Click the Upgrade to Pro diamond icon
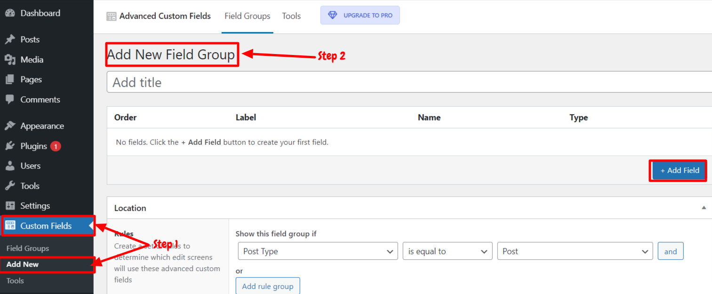Image resolution: width=712 pixels, height=294 pixels. tap(333, 15)
